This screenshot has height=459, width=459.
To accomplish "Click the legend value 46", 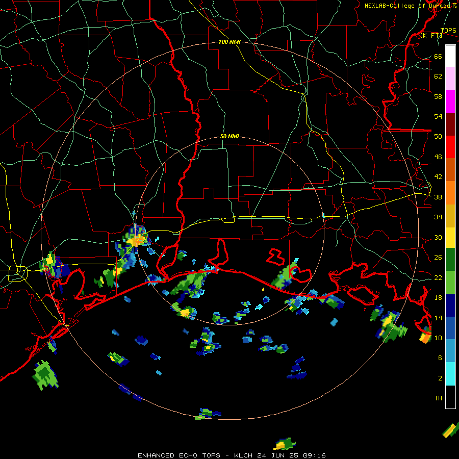I will [x=438, y=157].
